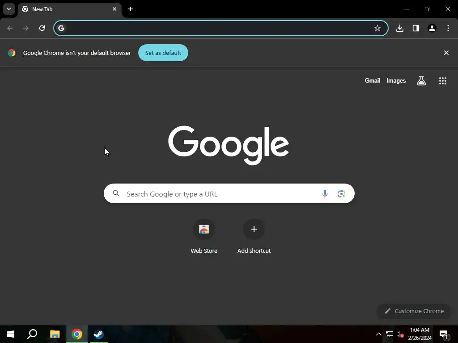Open Customize Chrome
Image resolution: width=458 pixels, height=343 pixels.
pyautogui.click(x=414, y=311)
